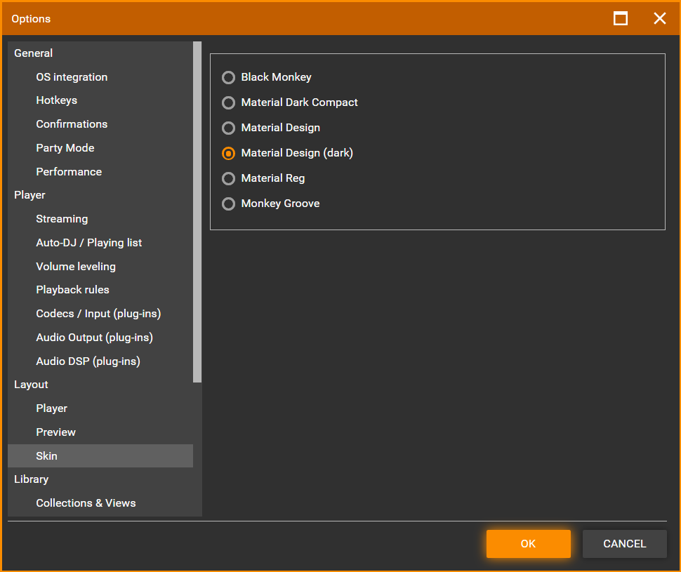This screenshot has width=681, height=572.
Task: Open Party Mode options
Action: (x=65, y=148)
